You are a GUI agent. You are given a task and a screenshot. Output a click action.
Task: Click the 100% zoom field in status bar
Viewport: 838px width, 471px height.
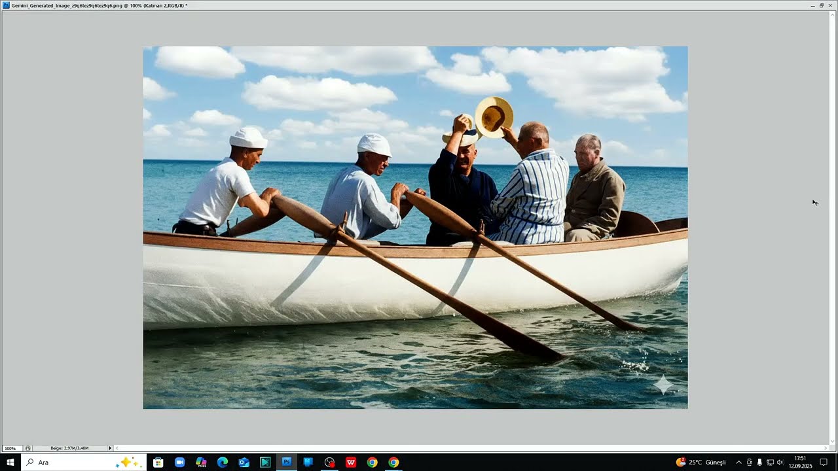12,448
